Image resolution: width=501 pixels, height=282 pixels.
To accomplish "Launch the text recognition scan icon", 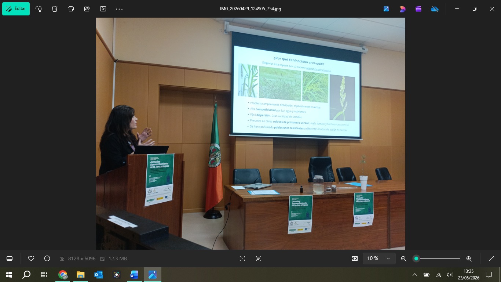I will coord(259,258).
